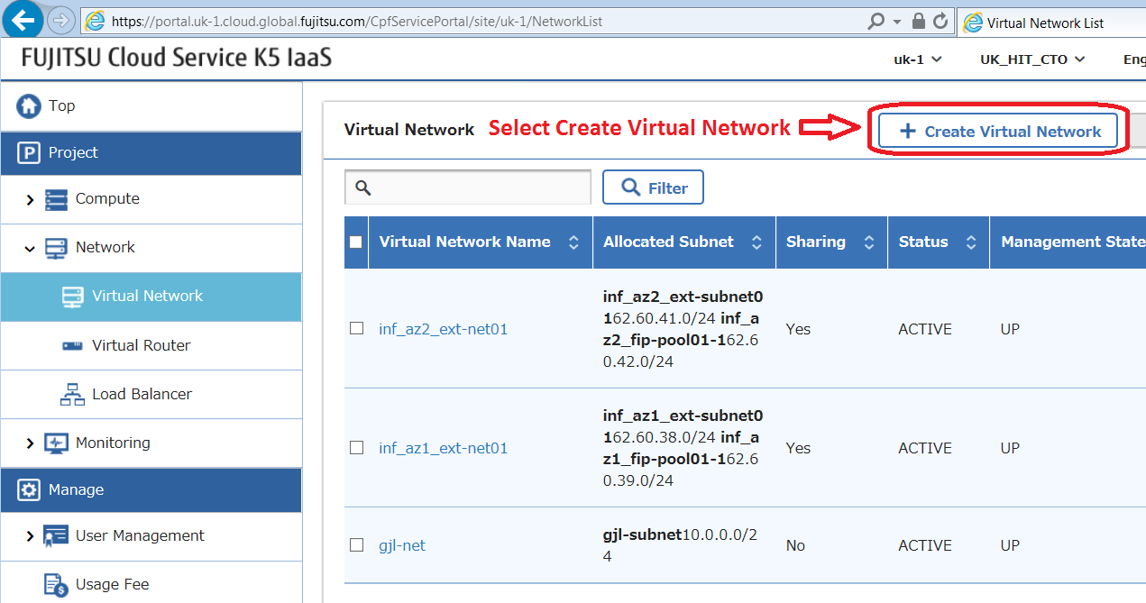The width and height of the screenshot is (1146, 603).
Task: Select Top in the sidebar menu
Action: [x=151, y=105]
